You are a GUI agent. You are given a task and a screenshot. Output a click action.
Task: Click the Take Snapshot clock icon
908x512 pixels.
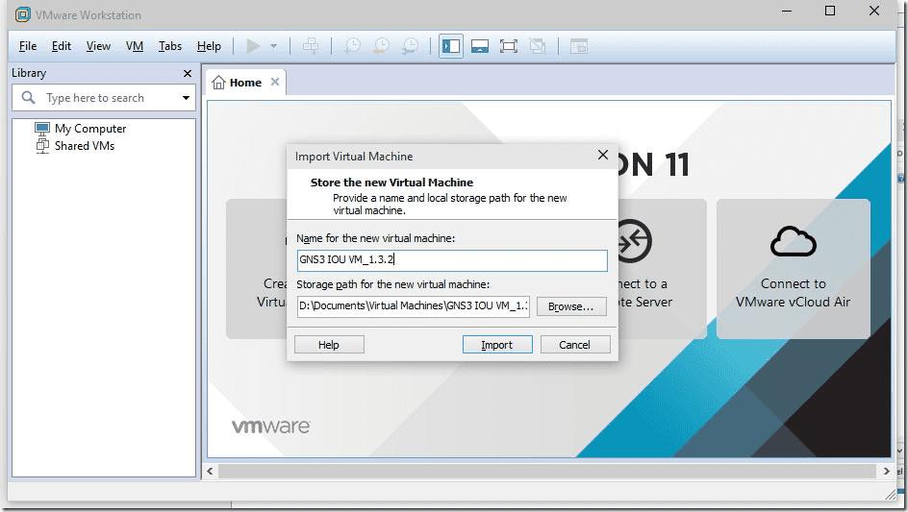pyautogui.click(x=352, y=46)
